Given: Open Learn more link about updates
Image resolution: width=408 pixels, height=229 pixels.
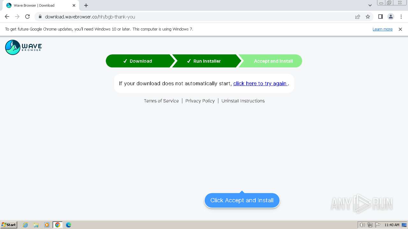Looking at the screenshot, I should [x=382, y=29].
